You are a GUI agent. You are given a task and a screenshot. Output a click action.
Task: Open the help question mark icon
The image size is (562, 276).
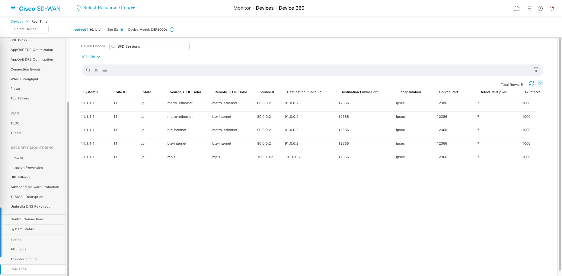click(x=540, y=8)
